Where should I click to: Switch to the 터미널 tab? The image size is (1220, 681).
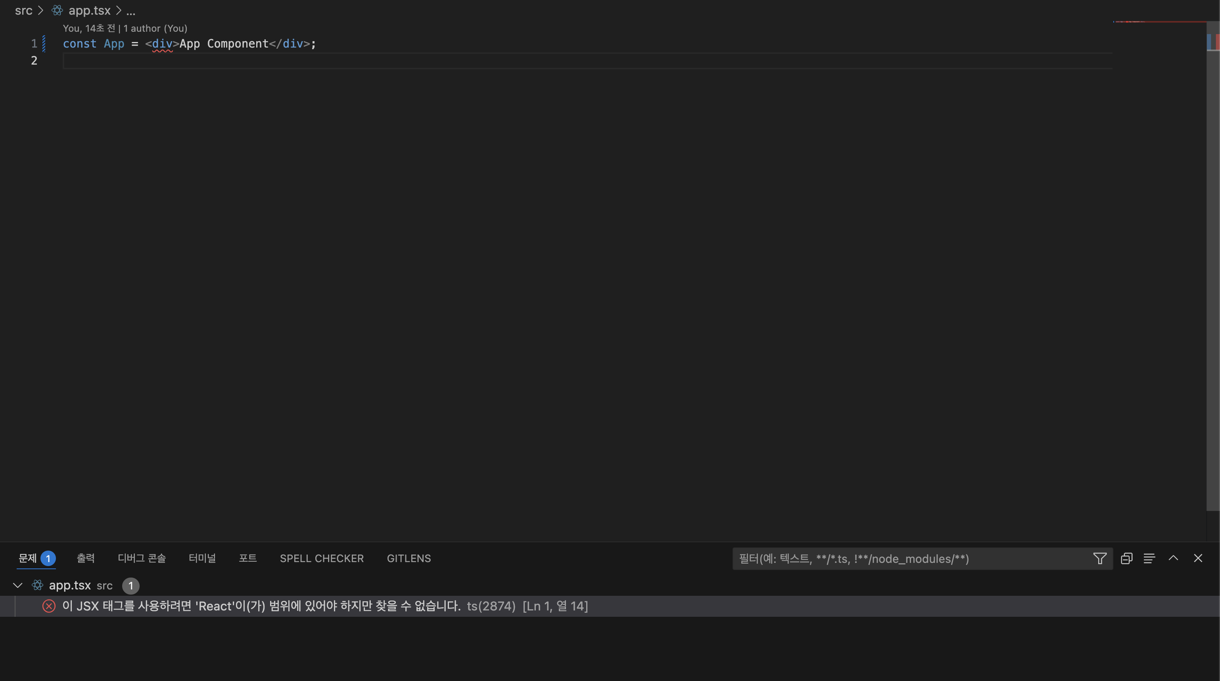[x=202, y=559]
